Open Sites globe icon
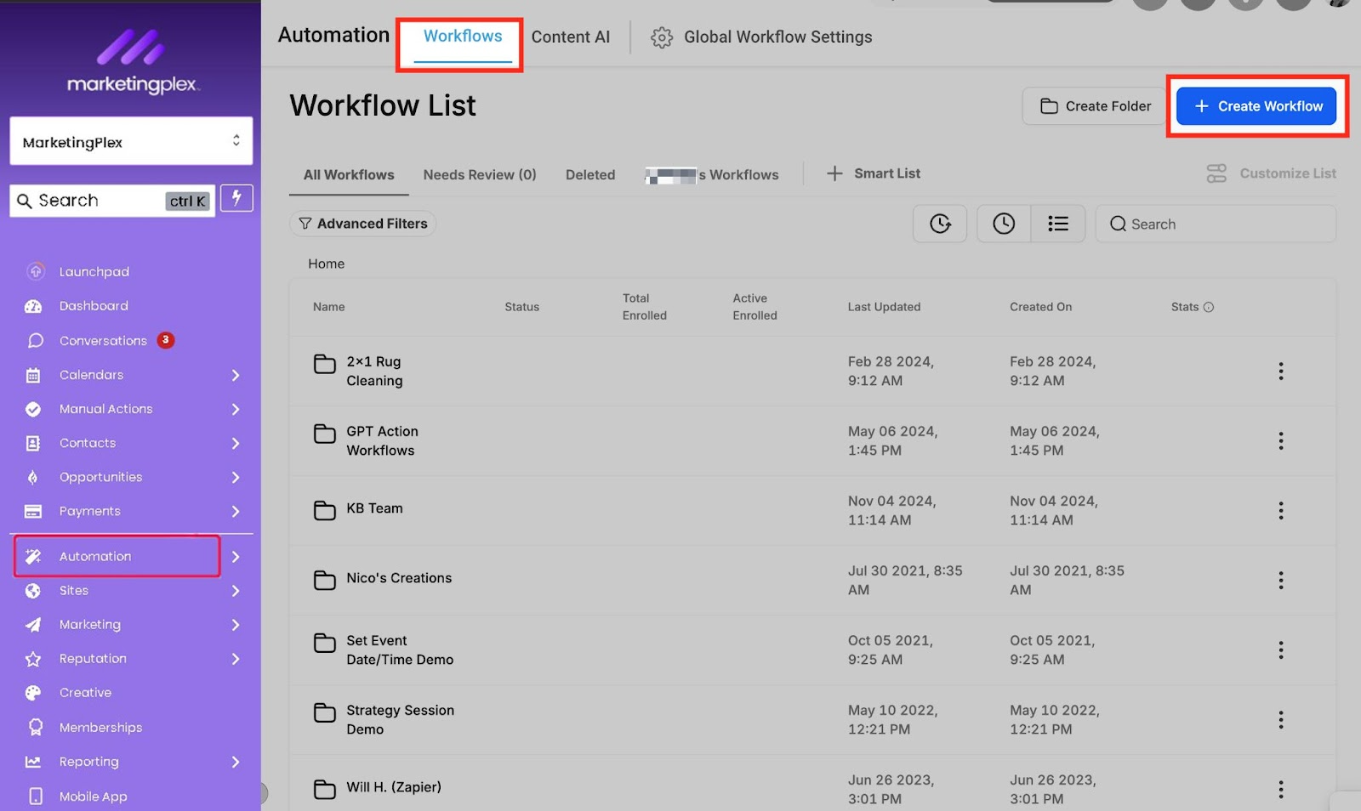 pos(33,591)
